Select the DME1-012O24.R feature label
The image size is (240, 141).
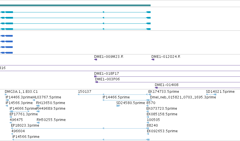point(166,57)
